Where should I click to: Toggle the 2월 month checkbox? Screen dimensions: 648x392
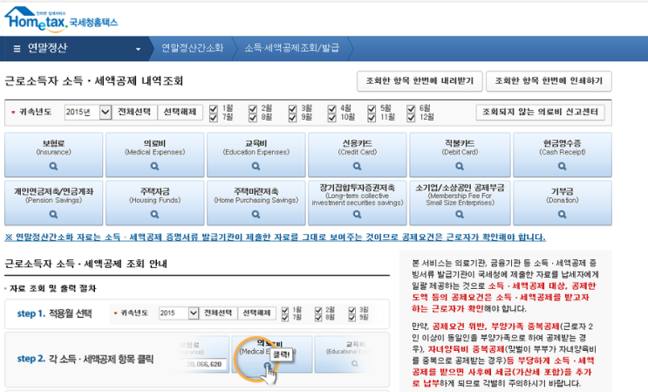tap(253, 109)
